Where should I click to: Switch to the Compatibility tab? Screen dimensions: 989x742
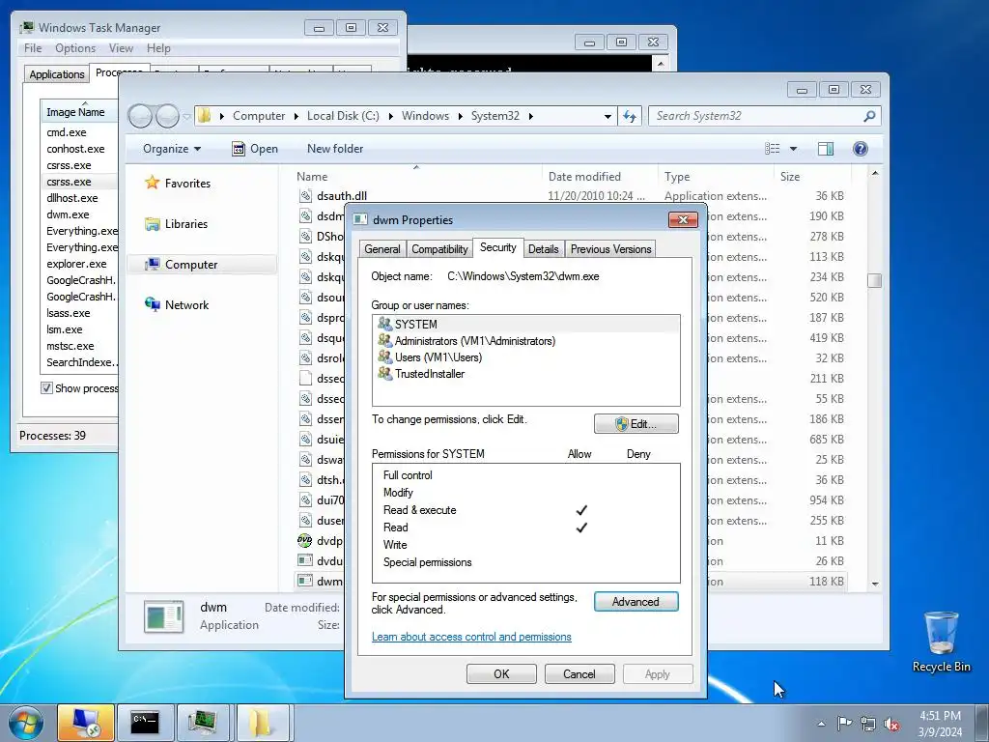tap(439, 249)
